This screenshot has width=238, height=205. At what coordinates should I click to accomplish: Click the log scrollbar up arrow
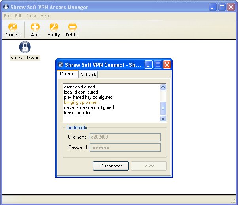point(163,87)
